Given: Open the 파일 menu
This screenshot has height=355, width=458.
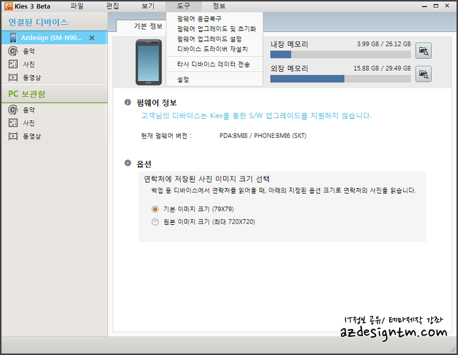Looking at the screenshot, I should pos(77,6).
